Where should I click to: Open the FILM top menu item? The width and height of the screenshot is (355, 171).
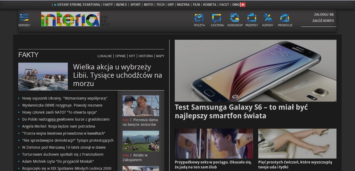coord(196,4)
